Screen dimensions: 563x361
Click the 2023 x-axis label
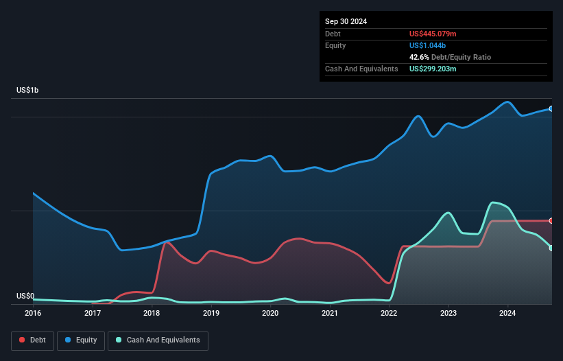pos(448,313)
